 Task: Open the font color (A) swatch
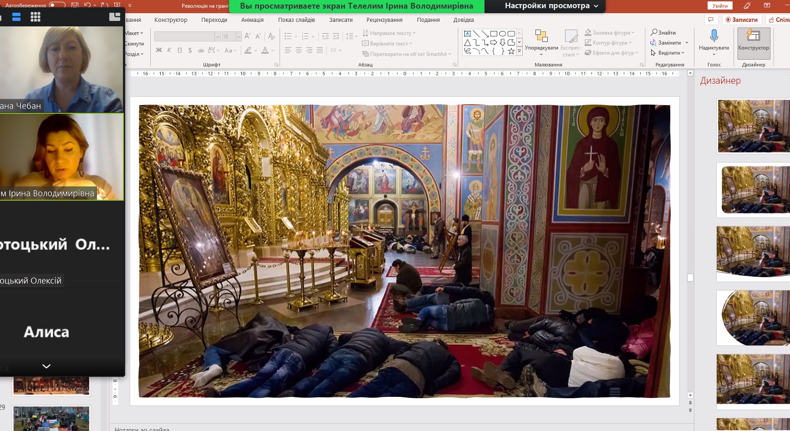pyautogui.click(x=265, y=50)
